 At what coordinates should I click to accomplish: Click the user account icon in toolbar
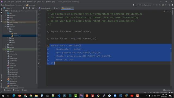click(x=134, y=5)
